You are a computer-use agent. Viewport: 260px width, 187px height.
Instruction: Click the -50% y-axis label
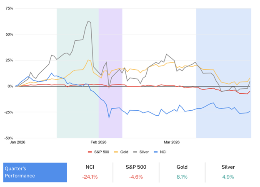[8, 138]
